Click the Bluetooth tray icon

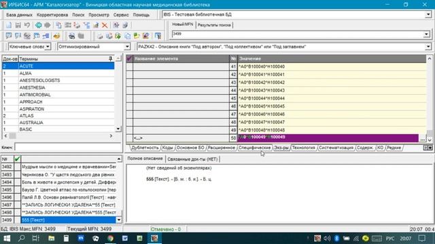point(336,238)
